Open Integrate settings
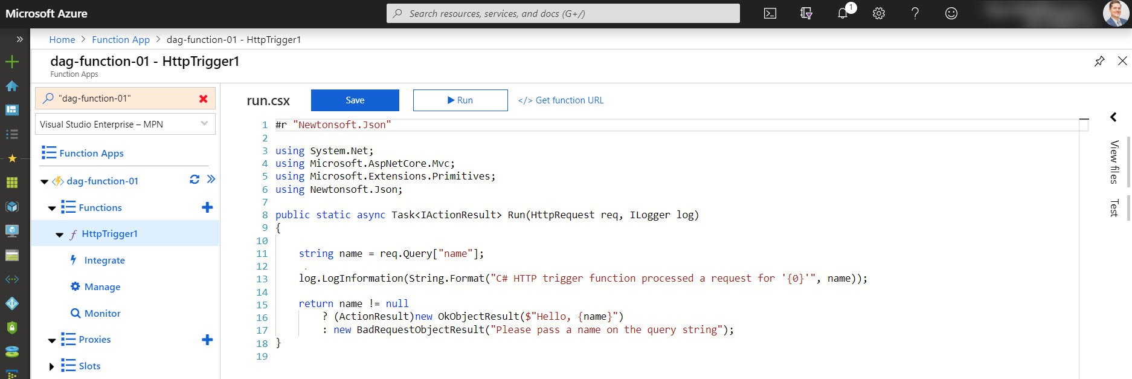This screenshot has width=1132, height=379. pyautogui.click(x=105, y=260)
